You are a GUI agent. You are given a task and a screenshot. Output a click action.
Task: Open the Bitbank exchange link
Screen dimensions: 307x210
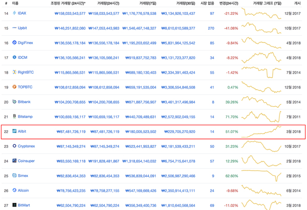(24, 102)
